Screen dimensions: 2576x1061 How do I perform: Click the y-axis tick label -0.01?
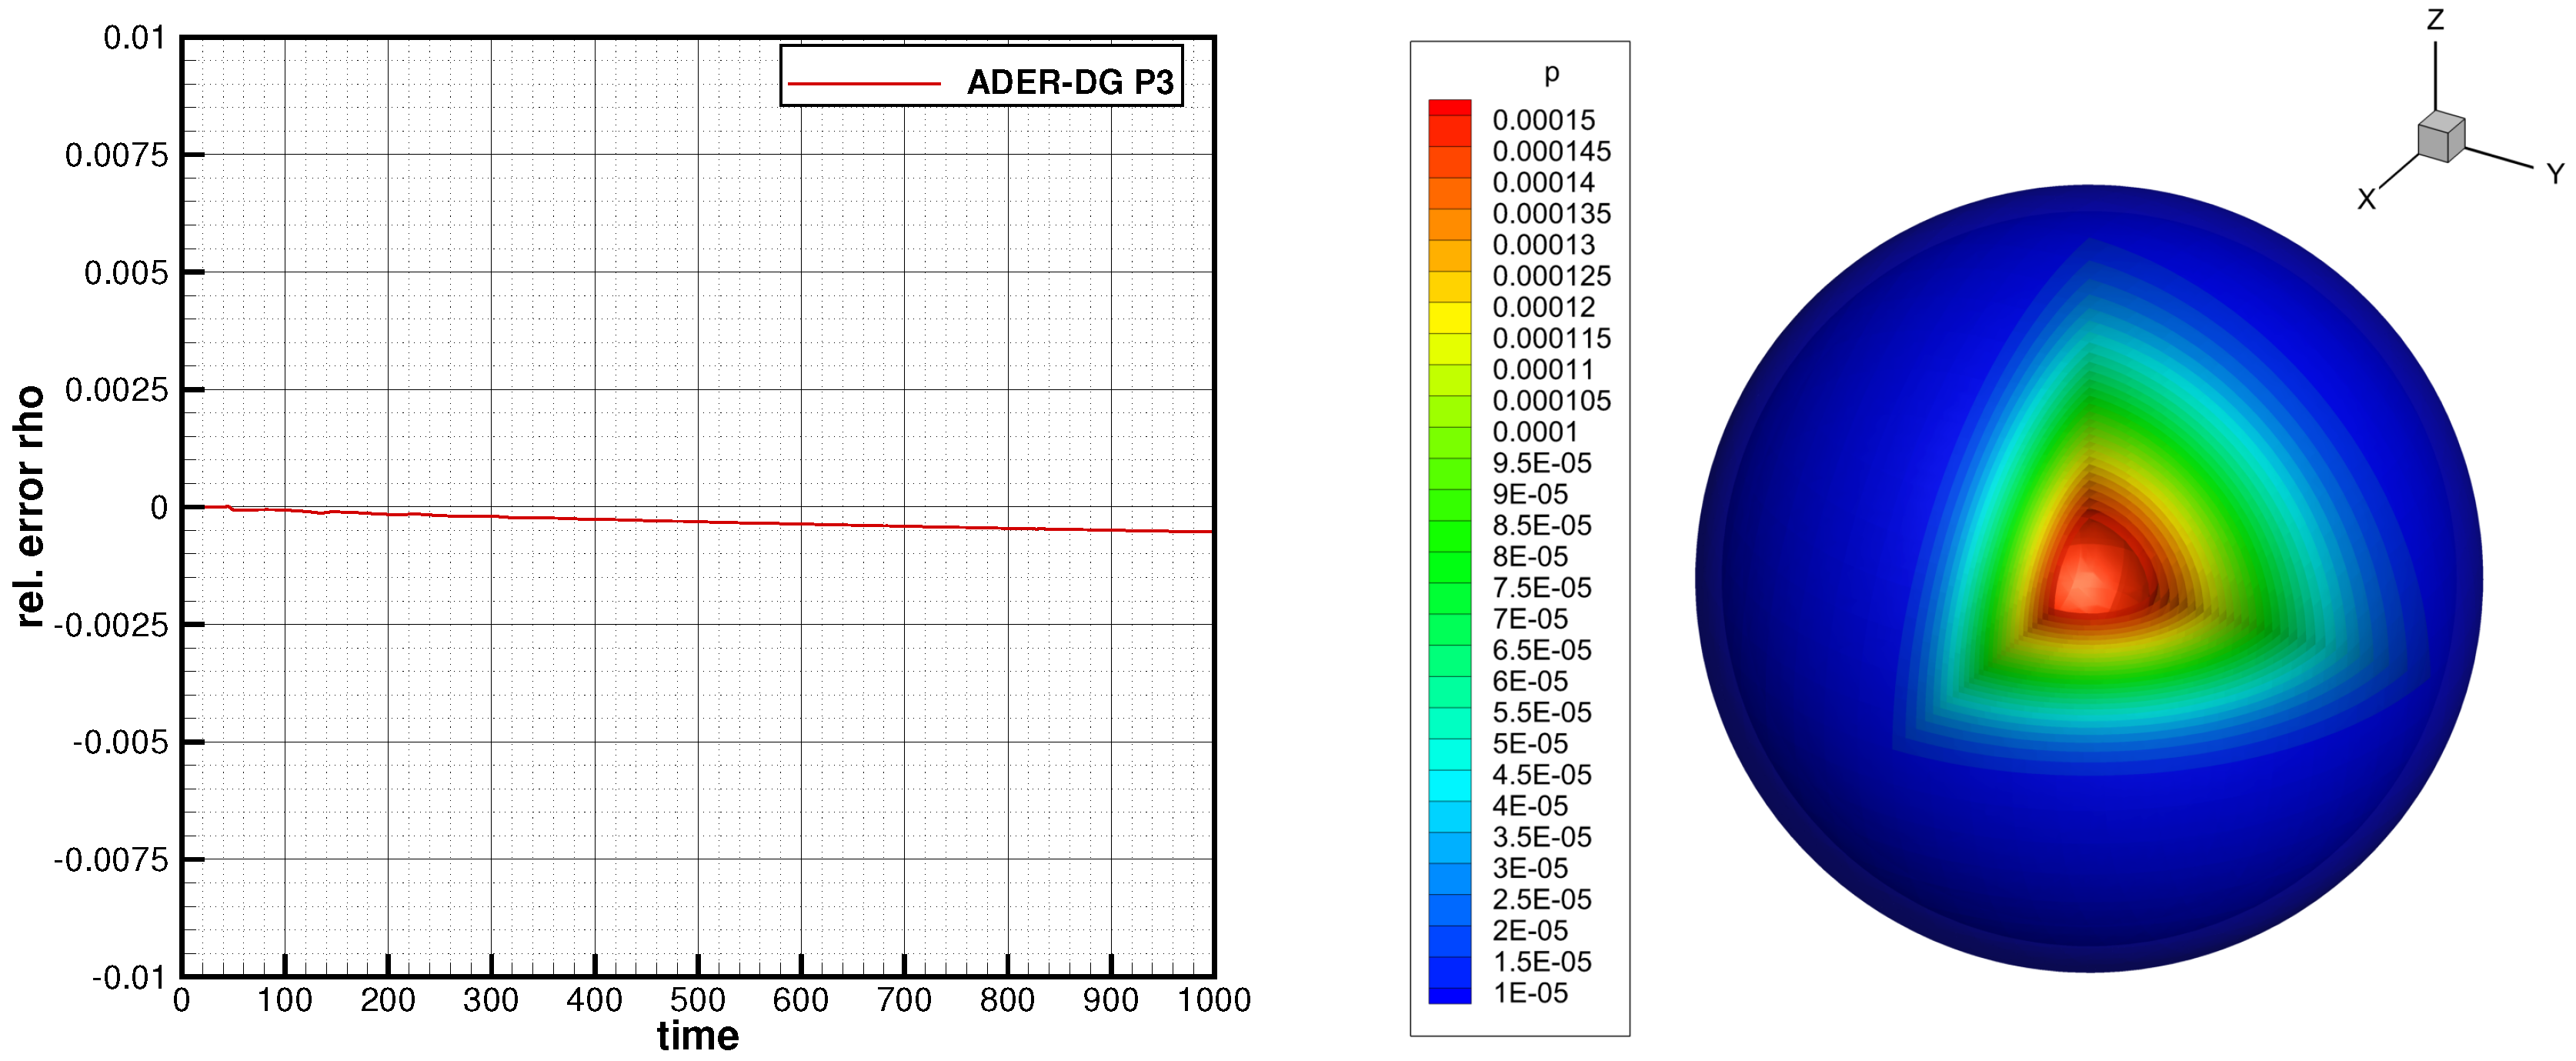(x=129, y=978)
